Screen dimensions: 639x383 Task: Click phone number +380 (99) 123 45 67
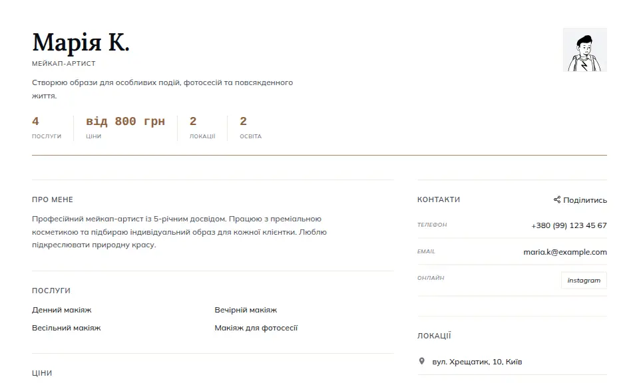(569, 225)
